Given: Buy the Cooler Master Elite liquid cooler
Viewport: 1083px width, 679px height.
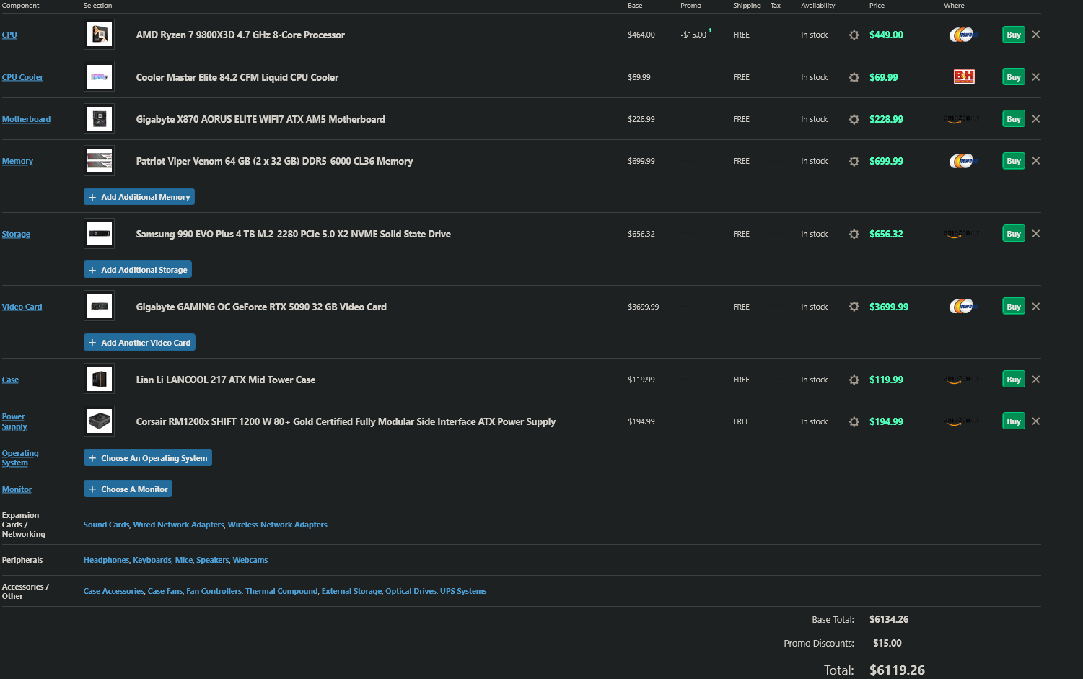Looking at the screenshot, I should tap(1014, 77).
